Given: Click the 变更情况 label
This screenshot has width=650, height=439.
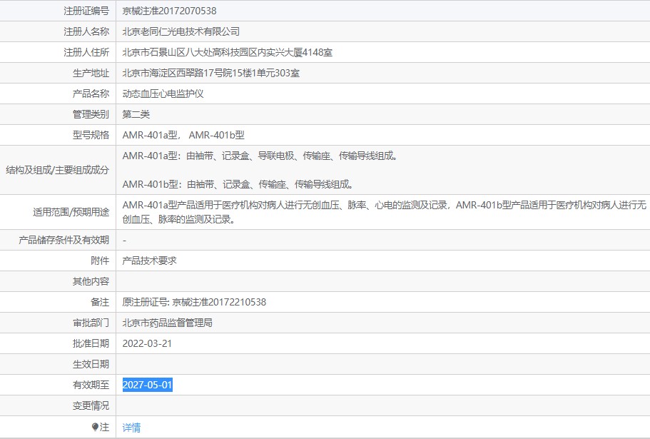Looking at the screenshot, I should [x=91, y=406].
